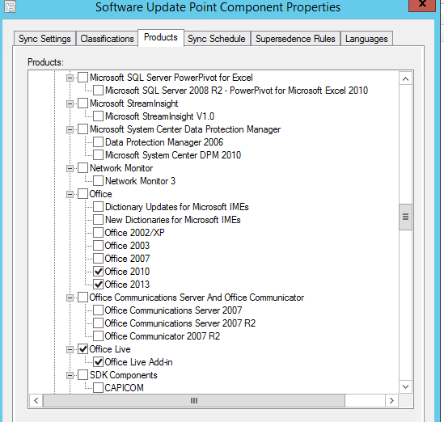Image resolution: width=444 pixels, height=422 pixels.
Task: Enable Office Communicator 2007 R2
Action: 98,336
